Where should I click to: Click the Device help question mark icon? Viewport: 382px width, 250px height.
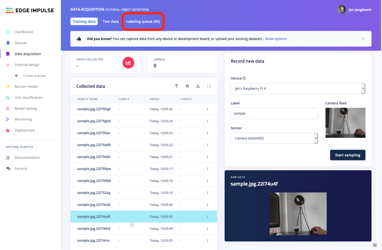(x=244, y=78)
